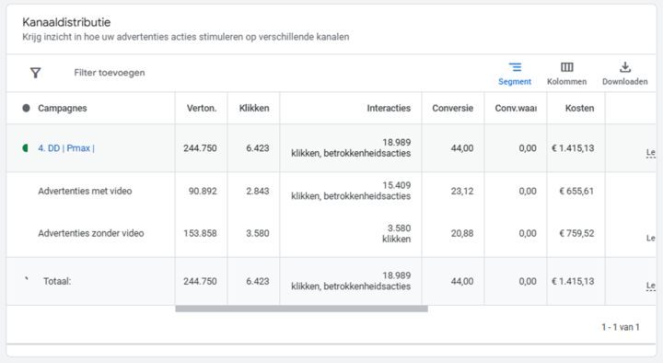Viewport: 663px width, 363px height.
Task: Sort by Klikken column header
Action: click(x=254, y=109)
